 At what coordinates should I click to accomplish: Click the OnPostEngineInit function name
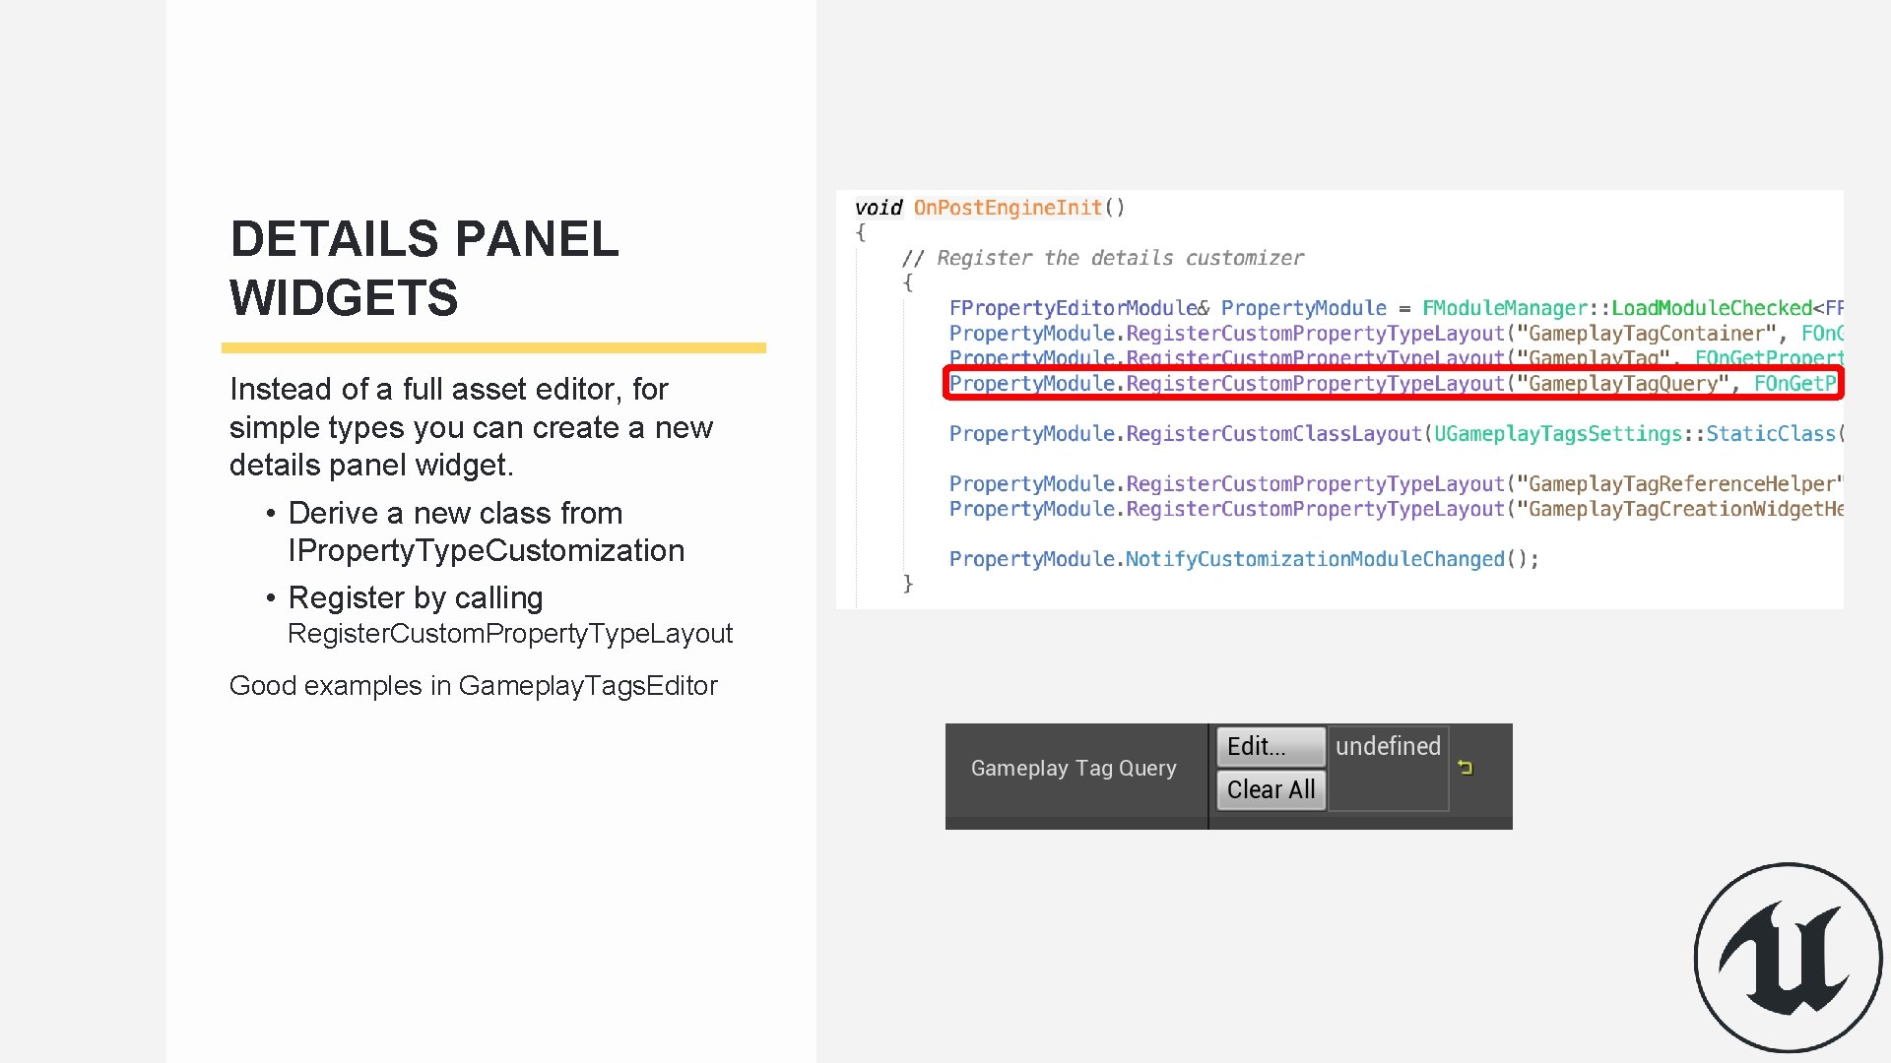coord(1008,208)
